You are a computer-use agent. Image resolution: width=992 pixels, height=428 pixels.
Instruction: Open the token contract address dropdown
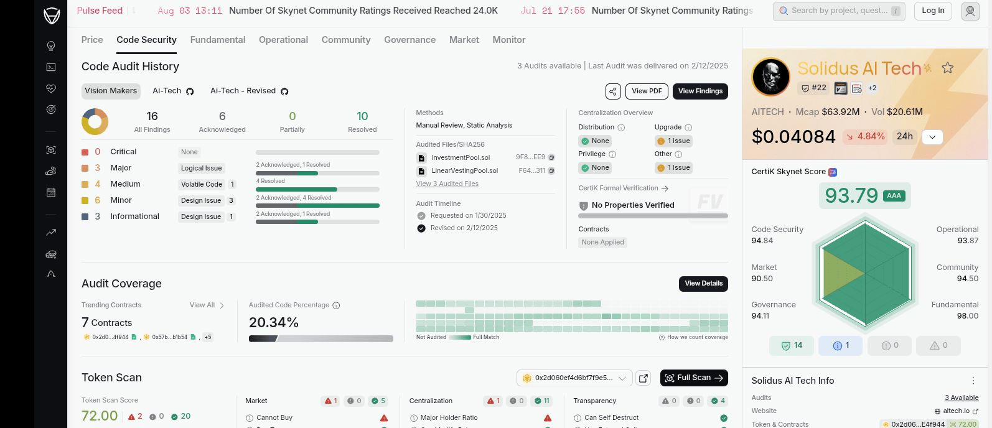point(574,378)
